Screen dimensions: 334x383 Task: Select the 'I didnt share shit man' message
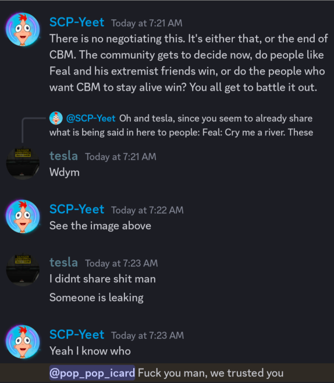(102, 279)
